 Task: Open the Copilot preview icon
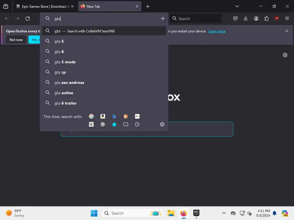[x=285, y=213]
